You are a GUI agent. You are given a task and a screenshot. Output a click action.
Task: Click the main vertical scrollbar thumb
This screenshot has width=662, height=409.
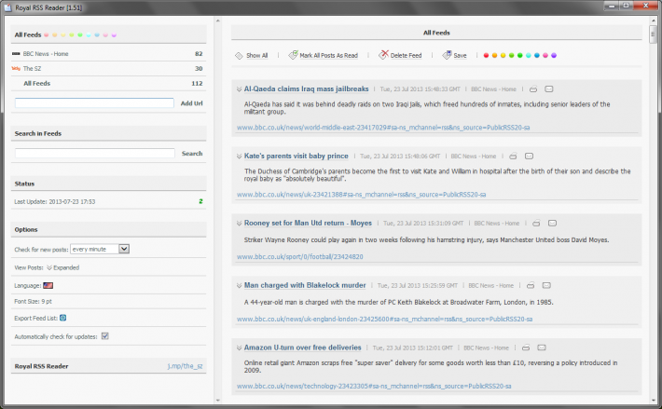653,34
